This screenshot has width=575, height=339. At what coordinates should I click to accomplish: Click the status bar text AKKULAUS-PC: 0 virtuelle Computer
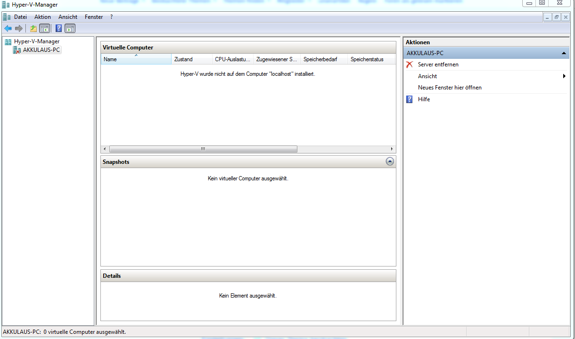(x=64, y=332)
